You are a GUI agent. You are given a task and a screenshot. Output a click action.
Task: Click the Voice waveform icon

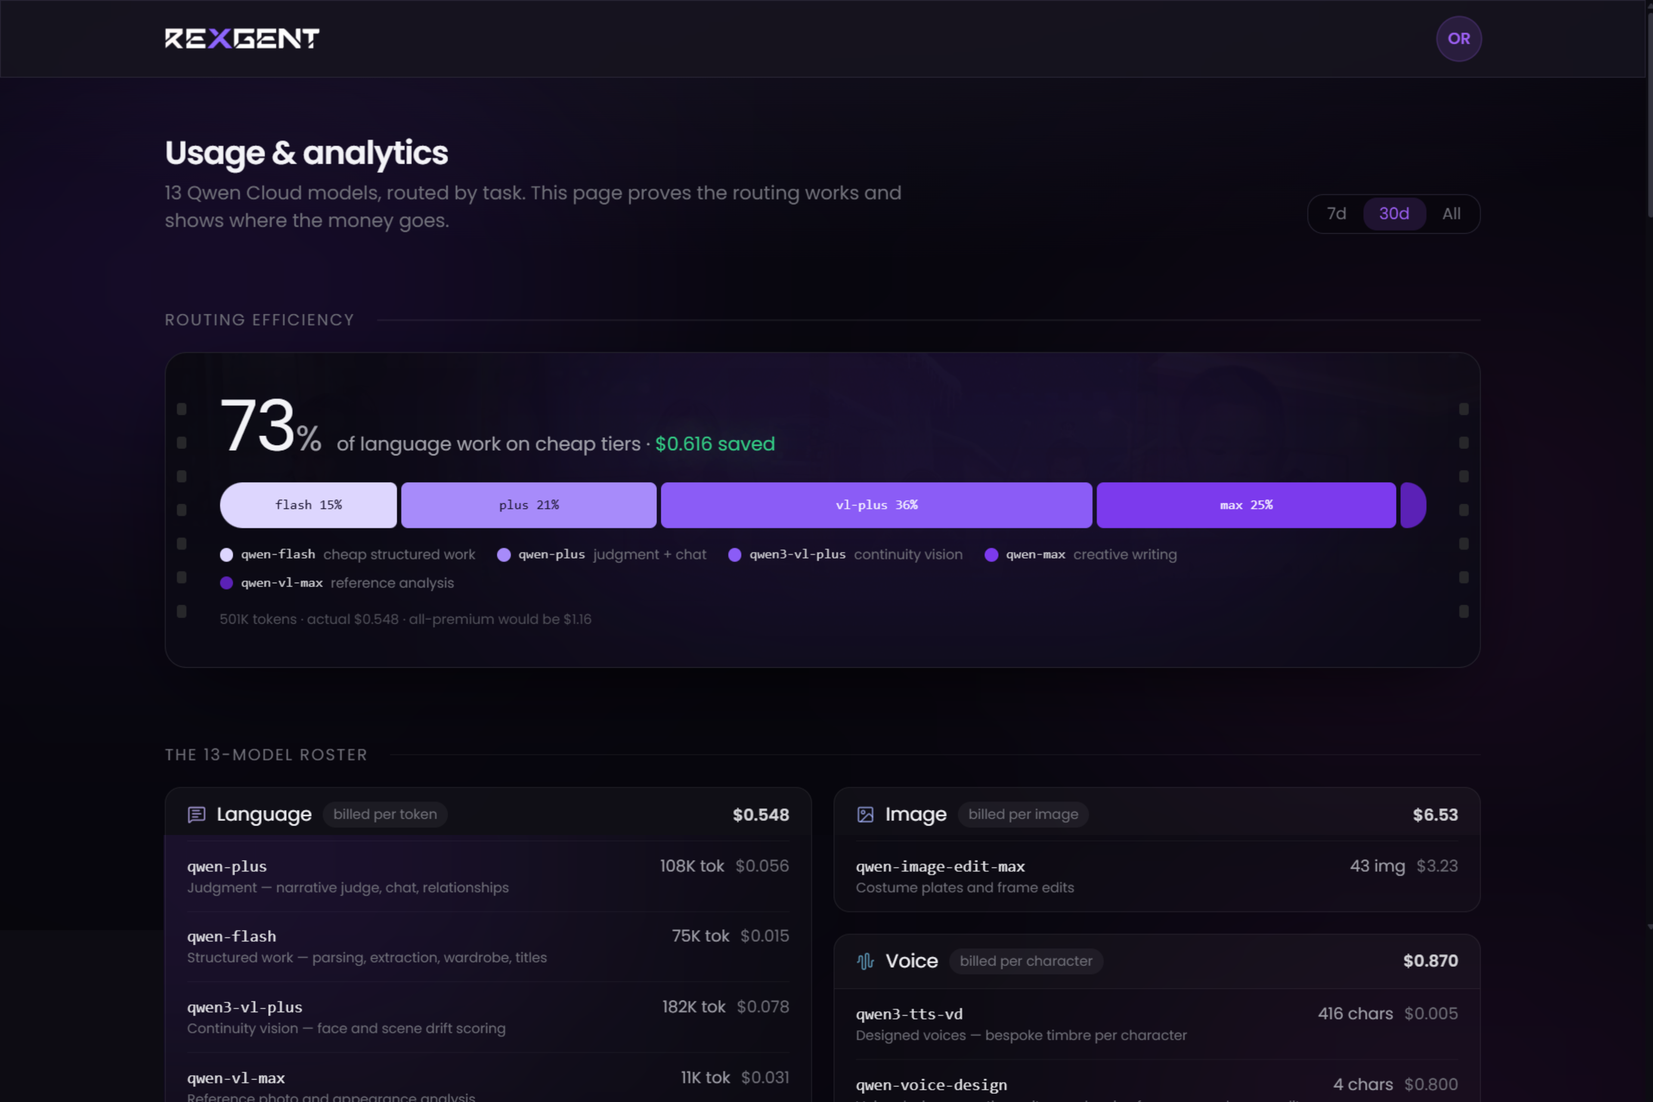pyautogui.click(x=865, y=961)
